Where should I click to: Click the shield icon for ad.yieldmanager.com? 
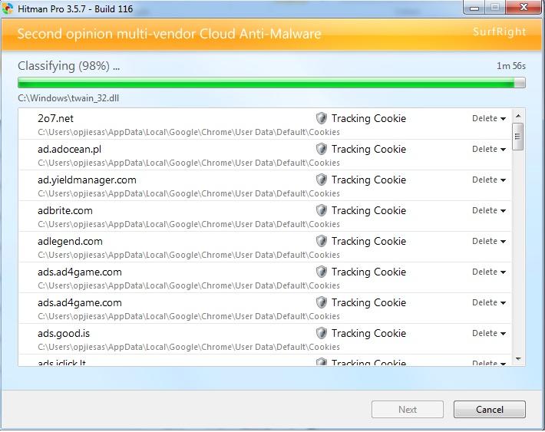(x=322, y=180)
